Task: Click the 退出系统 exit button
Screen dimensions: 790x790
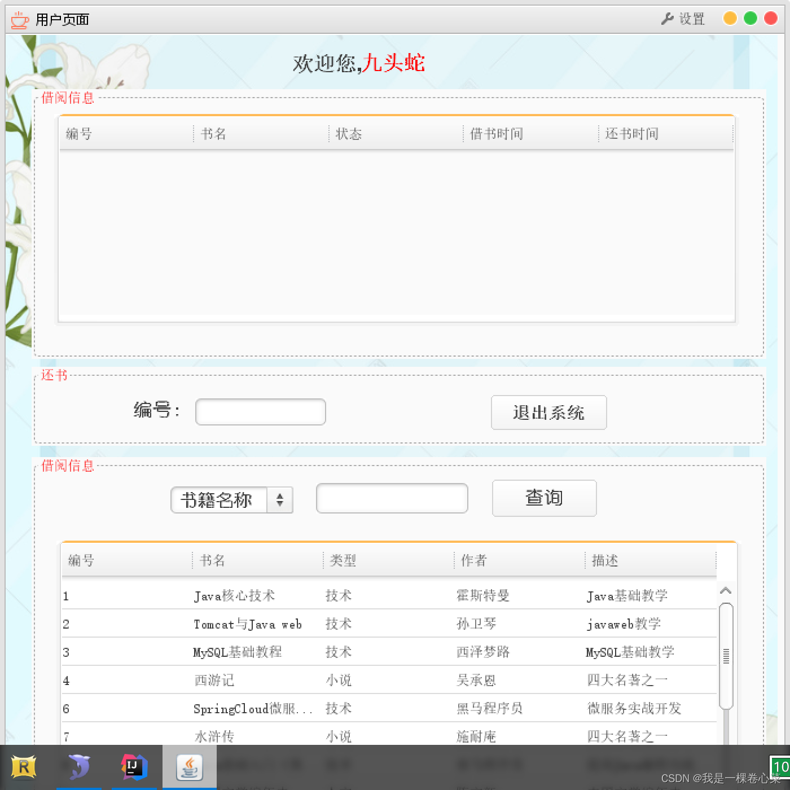Action: pyautogui.click(x=548, y=412)
